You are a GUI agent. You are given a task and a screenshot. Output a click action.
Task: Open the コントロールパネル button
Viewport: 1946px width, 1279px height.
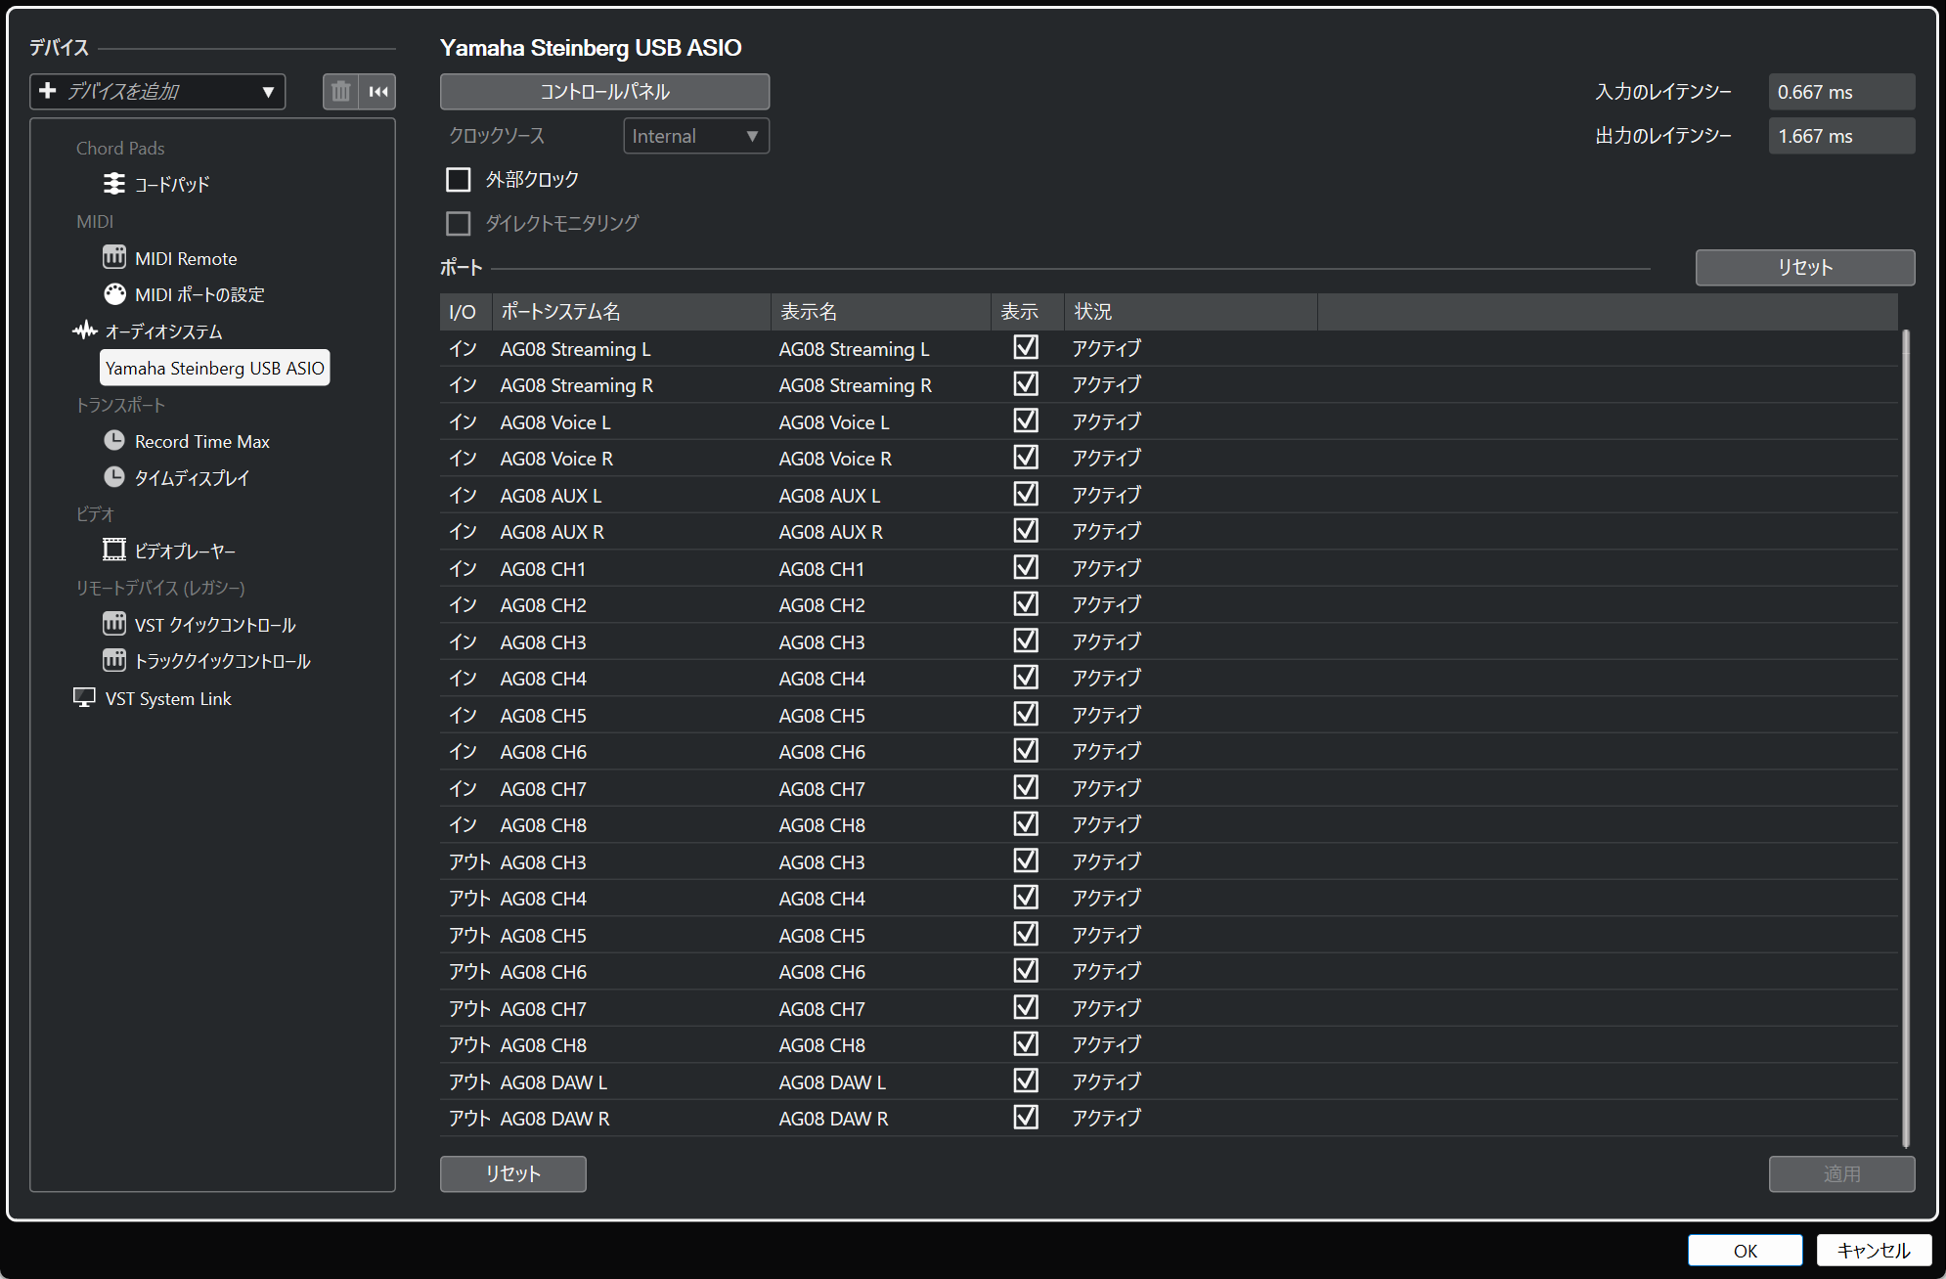[x=604, y=92]
